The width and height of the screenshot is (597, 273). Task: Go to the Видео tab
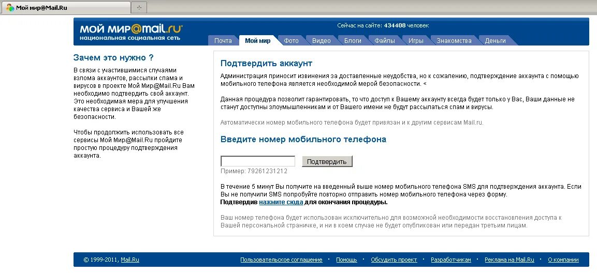pos(322,41)
